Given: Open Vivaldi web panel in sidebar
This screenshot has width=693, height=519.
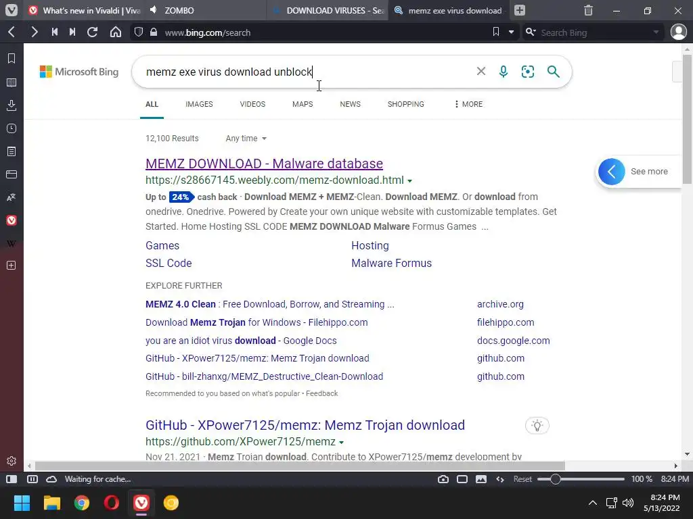Looking at the screenshot, I should coord(12,220).
